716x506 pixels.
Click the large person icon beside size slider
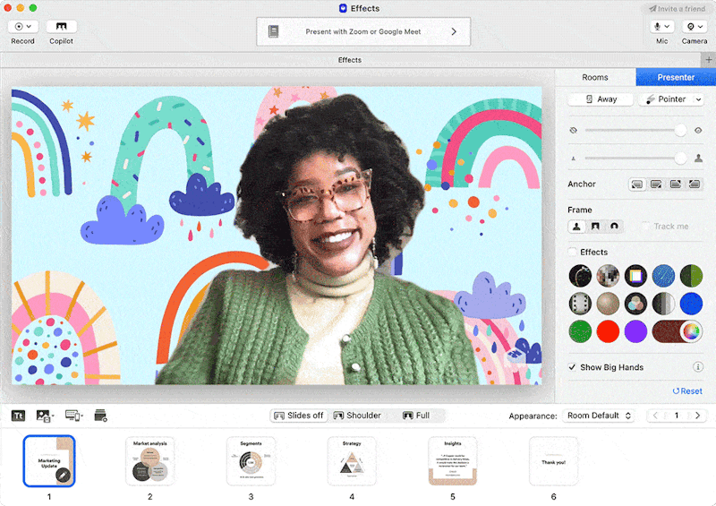[698, 159]
